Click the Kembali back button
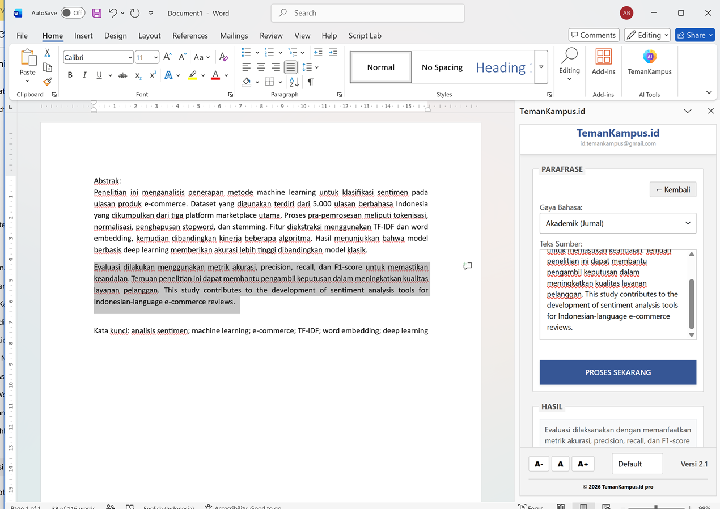 coord(673,189)
